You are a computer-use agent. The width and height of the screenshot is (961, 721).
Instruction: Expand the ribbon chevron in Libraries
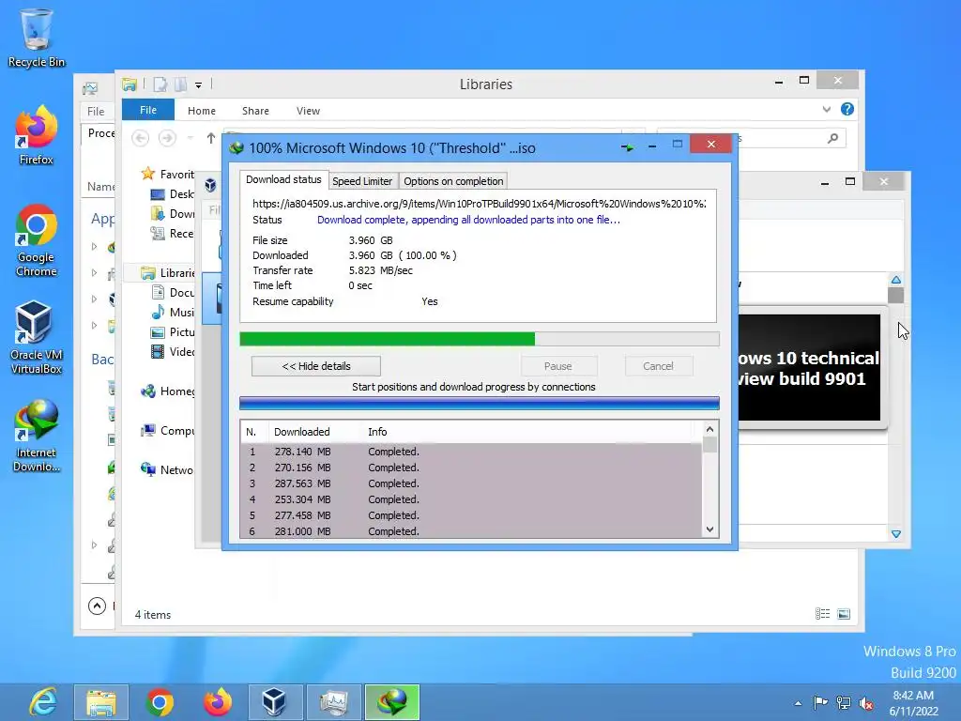[x=826, y=110]
